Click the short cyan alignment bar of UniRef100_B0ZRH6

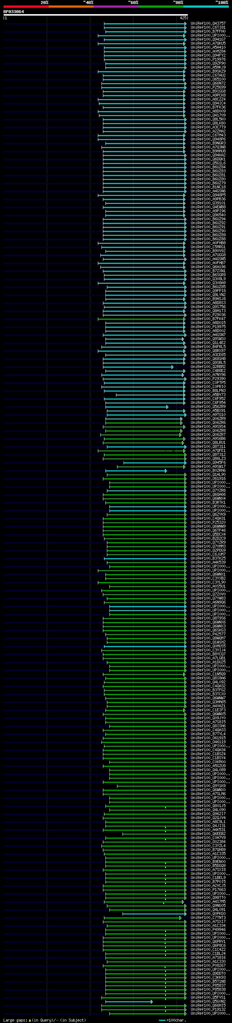coord(136,471)
